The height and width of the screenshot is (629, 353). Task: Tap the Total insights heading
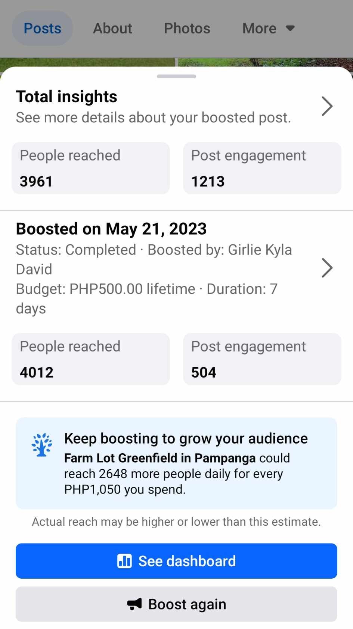coord(66,97)
